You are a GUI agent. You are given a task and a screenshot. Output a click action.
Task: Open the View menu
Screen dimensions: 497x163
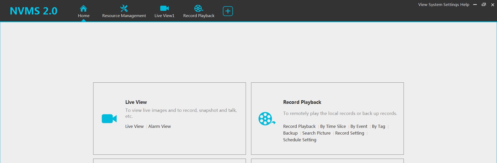click(x=422, y=5)
